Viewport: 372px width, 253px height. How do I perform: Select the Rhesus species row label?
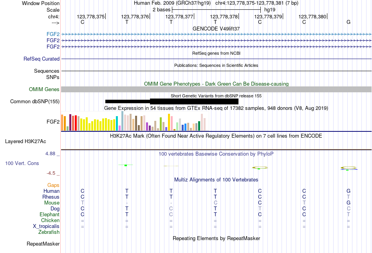[x=51, y=197]
